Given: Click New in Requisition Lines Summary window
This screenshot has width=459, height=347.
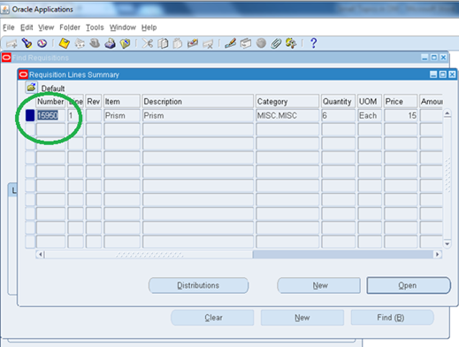Looking at the screenshot, I should (318, 285).
